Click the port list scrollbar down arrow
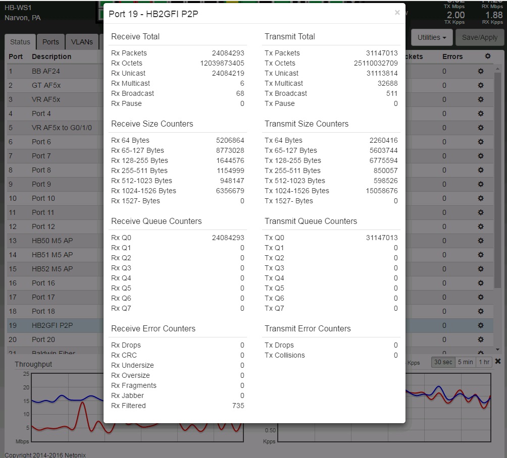 (497, 349)
